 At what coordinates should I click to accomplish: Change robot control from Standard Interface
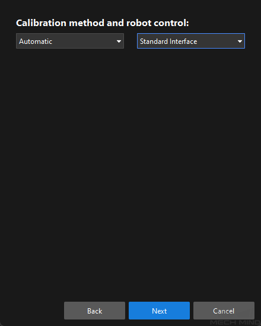(x=191, y=41)
